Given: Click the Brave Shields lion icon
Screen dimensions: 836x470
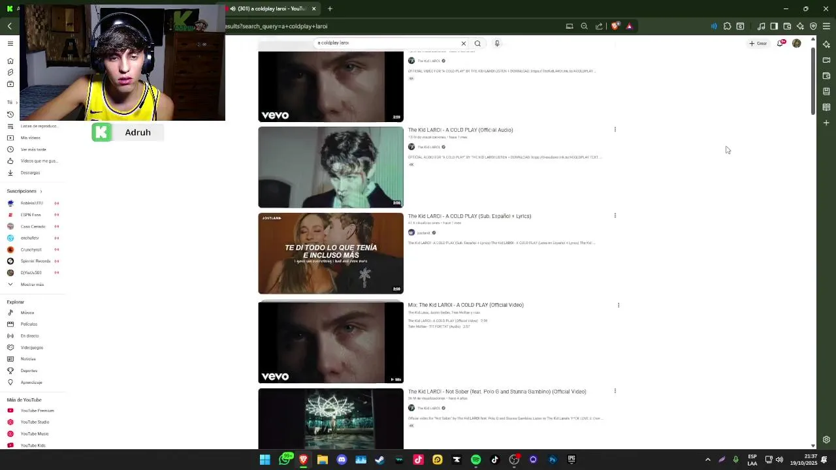Looking at the screenshot, I should click(x=615, y=26).
